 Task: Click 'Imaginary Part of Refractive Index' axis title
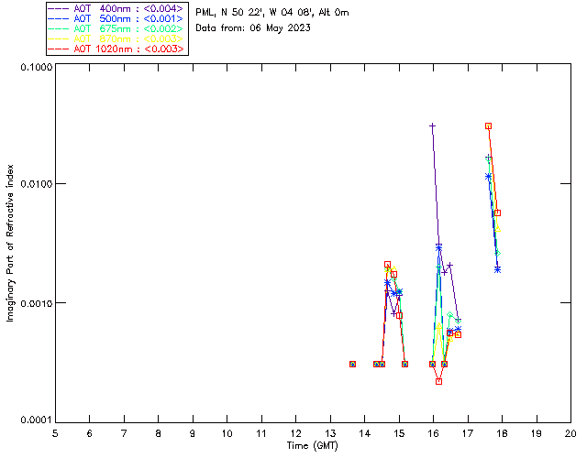coord(12,243)
